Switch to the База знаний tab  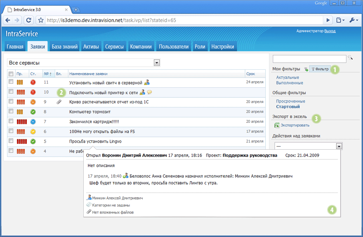coord(65,47)
